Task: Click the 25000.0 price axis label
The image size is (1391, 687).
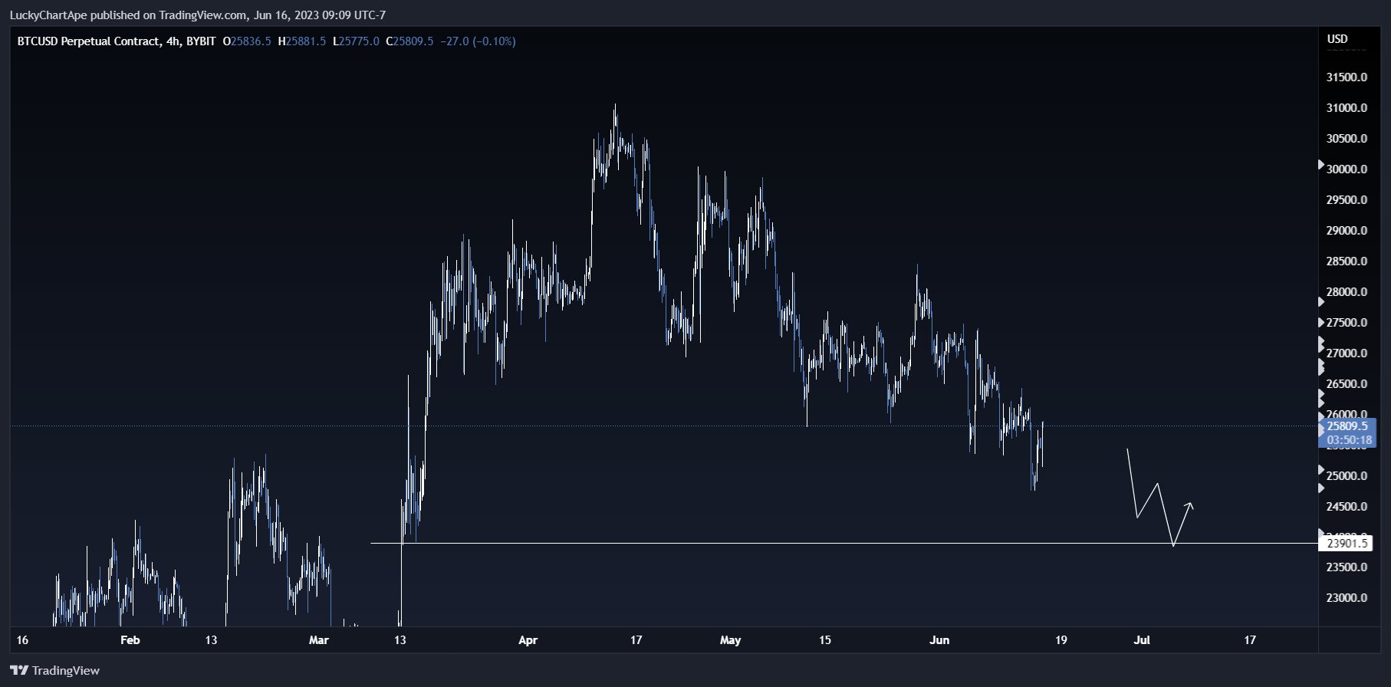Action: pos(1347,476)
